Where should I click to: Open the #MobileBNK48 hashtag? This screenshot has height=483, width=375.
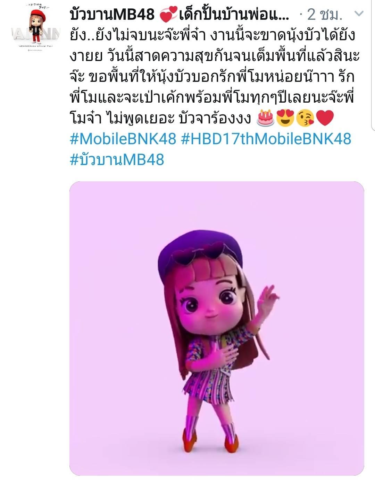pyautogui.click(x=123, y=139)
